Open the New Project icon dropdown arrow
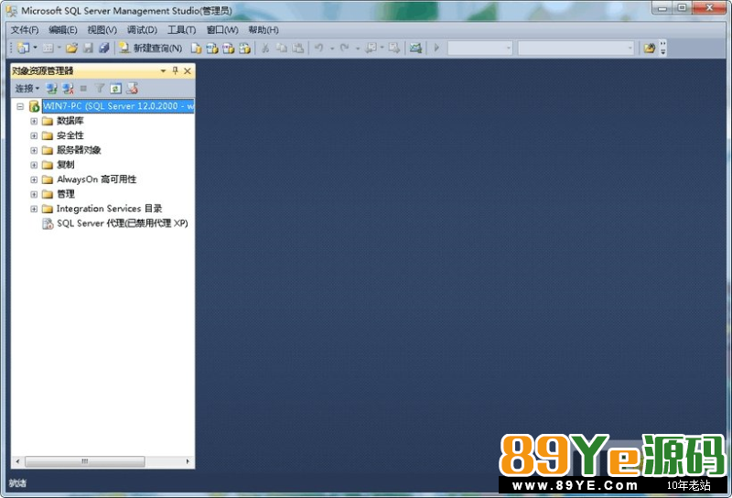This screenshot has width=732, height=498. pos(35,48)
